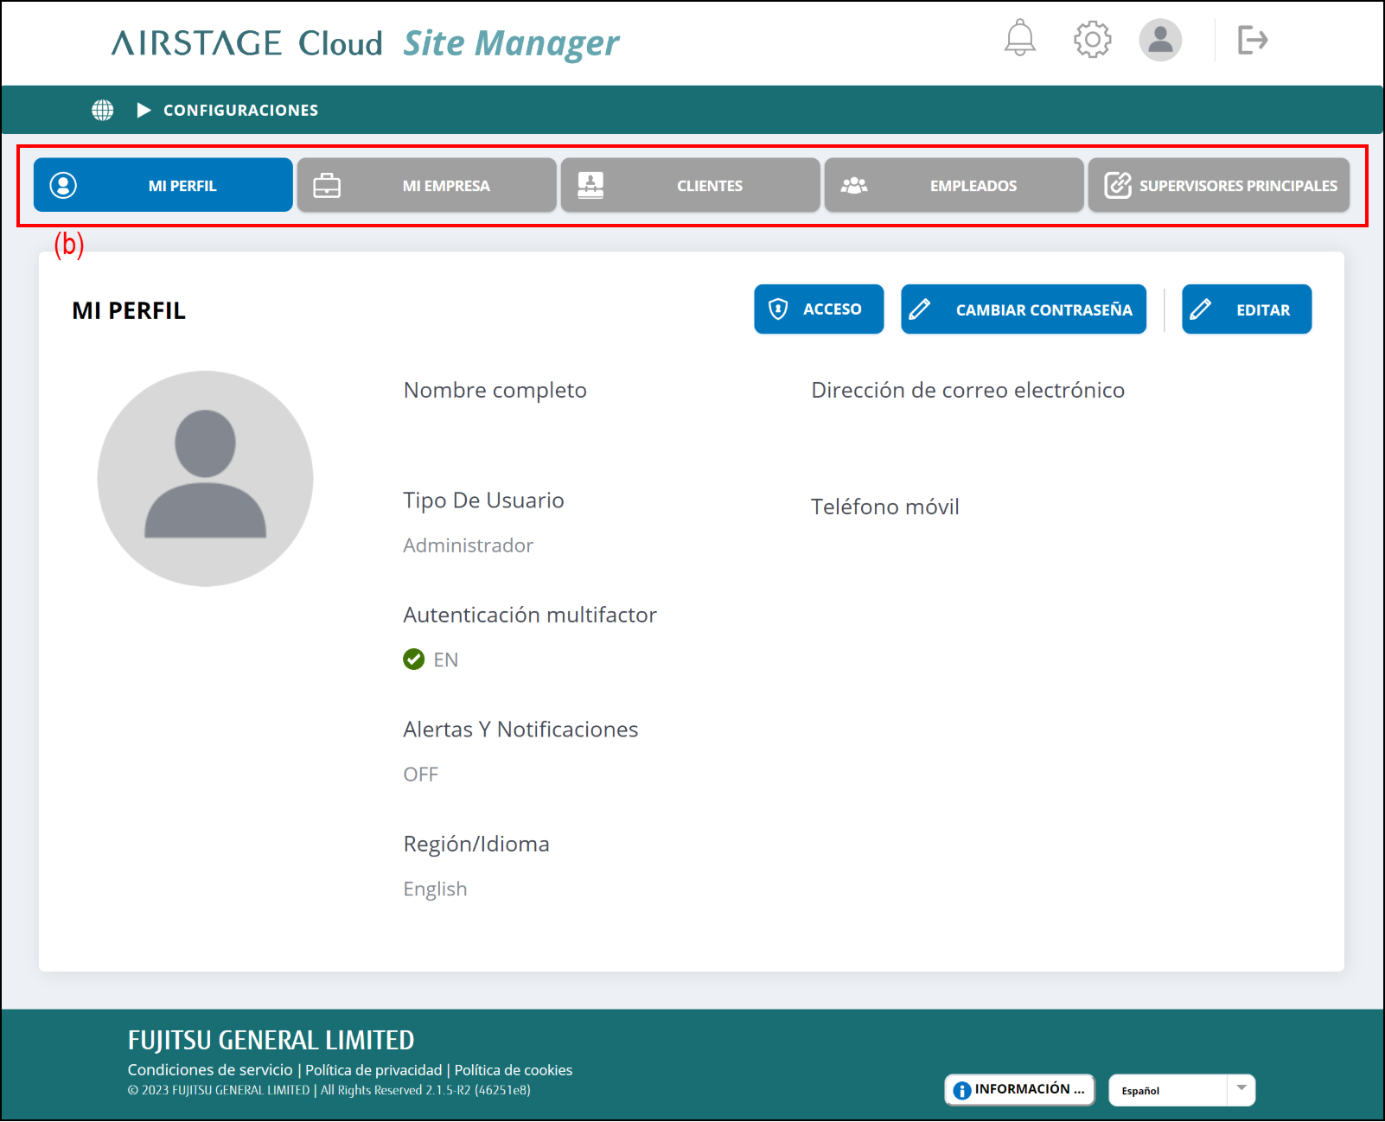Image resolution: width=1385 pixels, height=1122 pixels.
Task: Click the user avatar icon in header
Action: (1159, 40)
